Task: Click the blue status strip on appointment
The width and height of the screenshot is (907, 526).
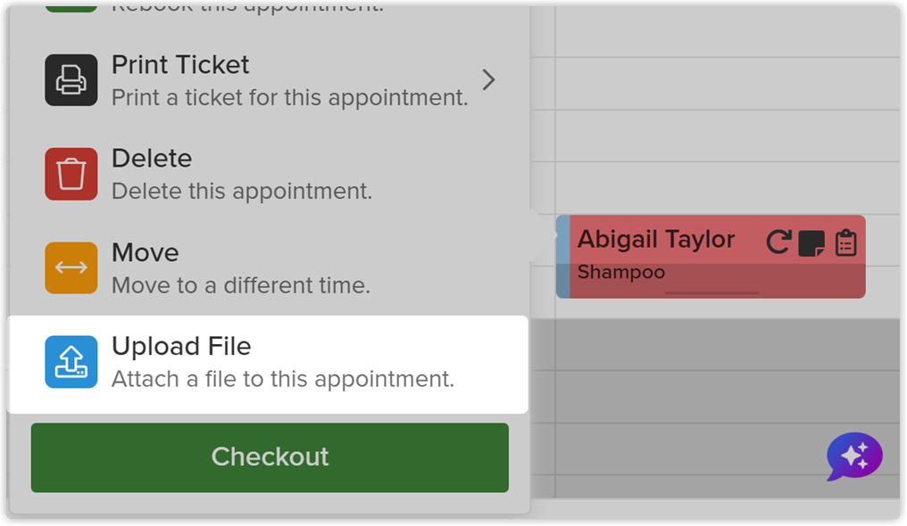Action: 562,257
